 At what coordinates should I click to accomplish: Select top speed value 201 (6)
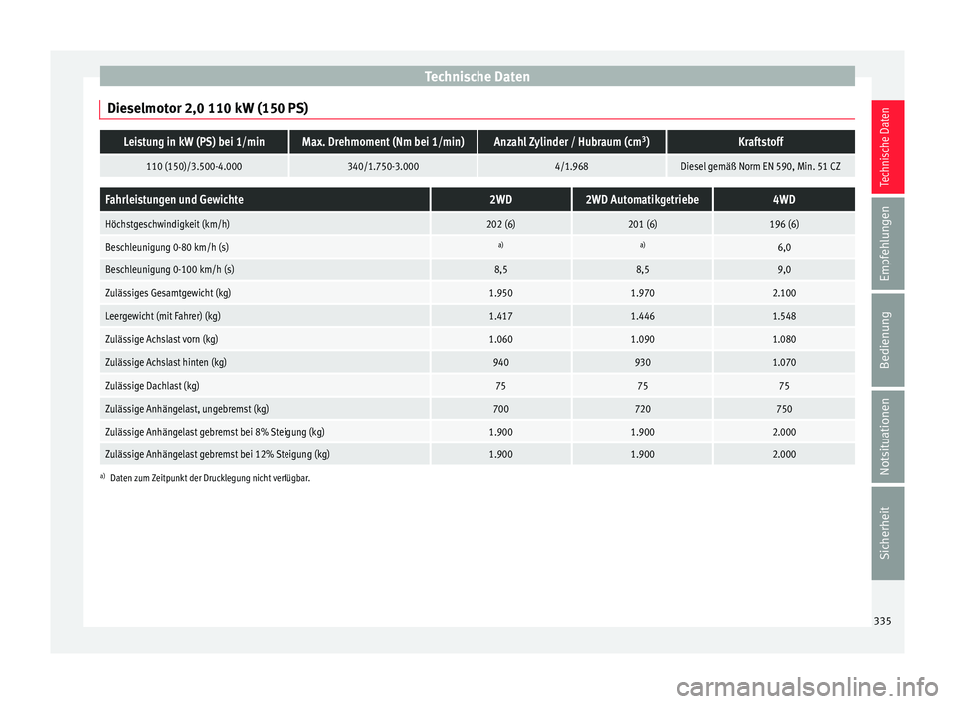pyautogui.click(x=642, y=224)
